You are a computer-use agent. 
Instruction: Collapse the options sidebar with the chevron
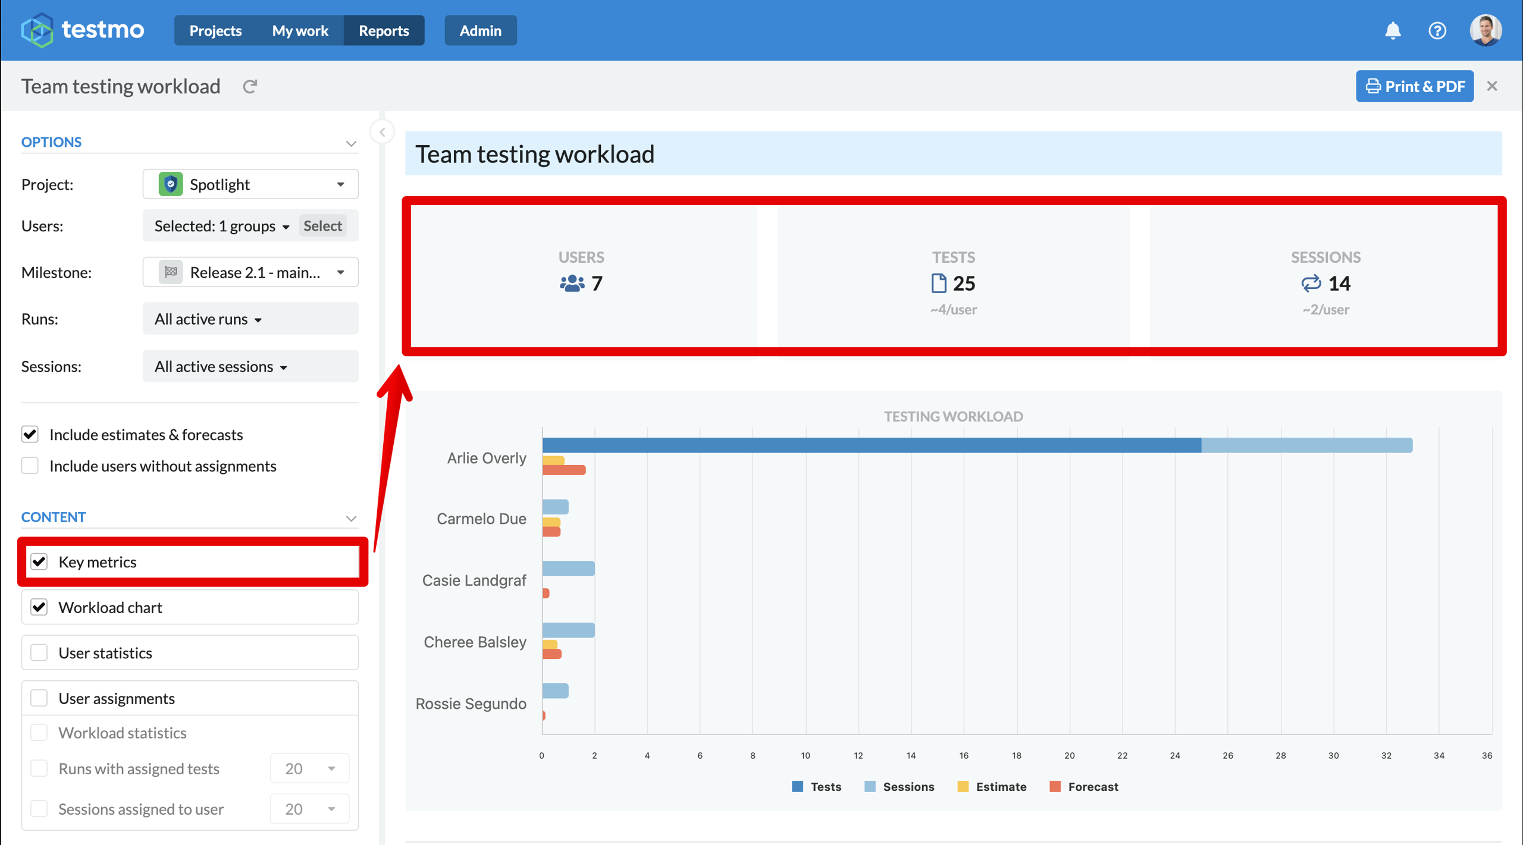click(x=383, y=132)
